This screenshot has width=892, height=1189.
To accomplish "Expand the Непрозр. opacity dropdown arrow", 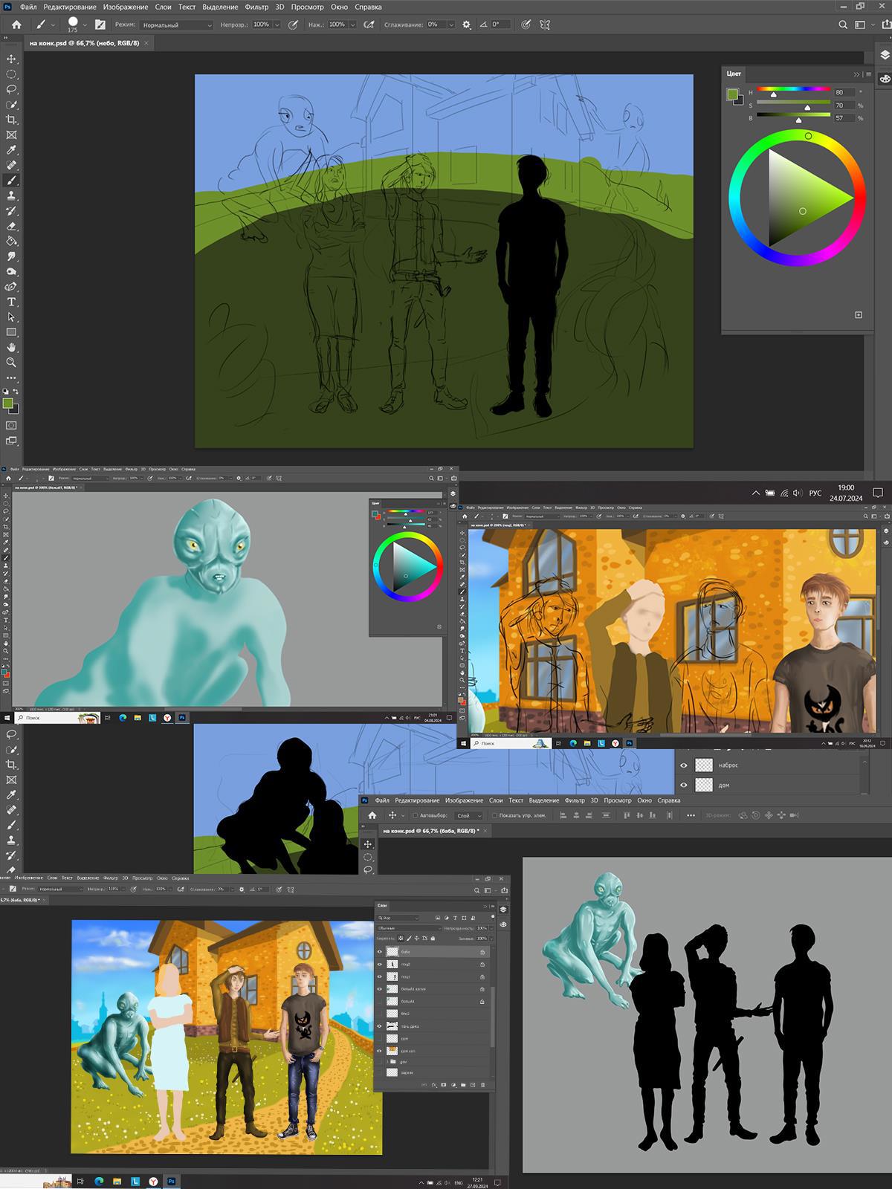I will tap(277, 25).
